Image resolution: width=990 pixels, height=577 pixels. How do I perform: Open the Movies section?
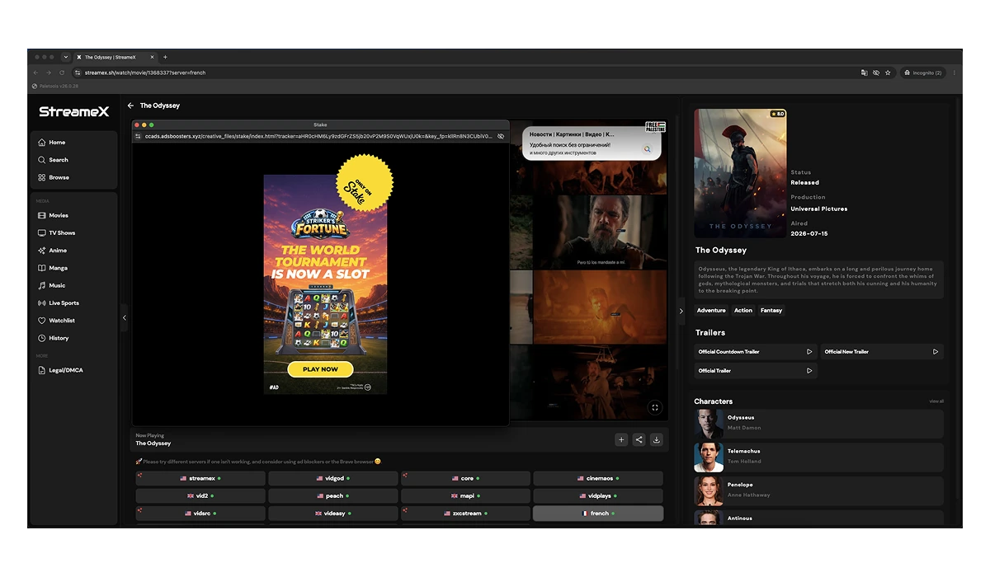(x=73, y=215)
